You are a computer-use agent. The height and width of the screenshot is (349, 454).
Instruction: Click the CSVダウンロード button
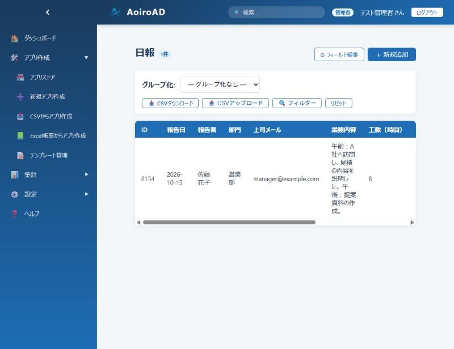[x=170, y=103]
